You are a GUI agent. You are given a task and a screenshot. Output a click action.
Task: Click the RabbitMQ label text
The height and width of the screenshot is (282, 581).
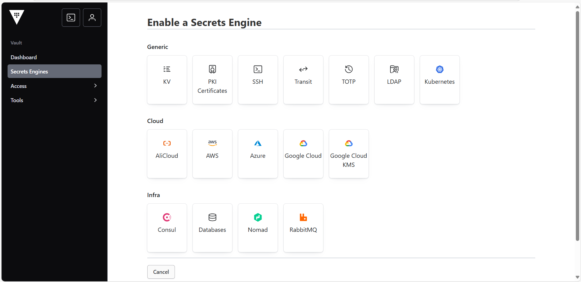click(303, 230)
